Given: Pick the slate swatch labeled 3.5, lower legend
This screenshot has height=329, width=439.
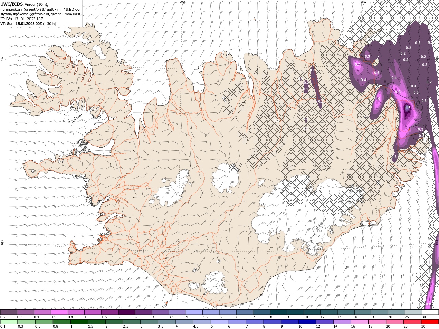Looking at the screenshot, I should 167,321.
